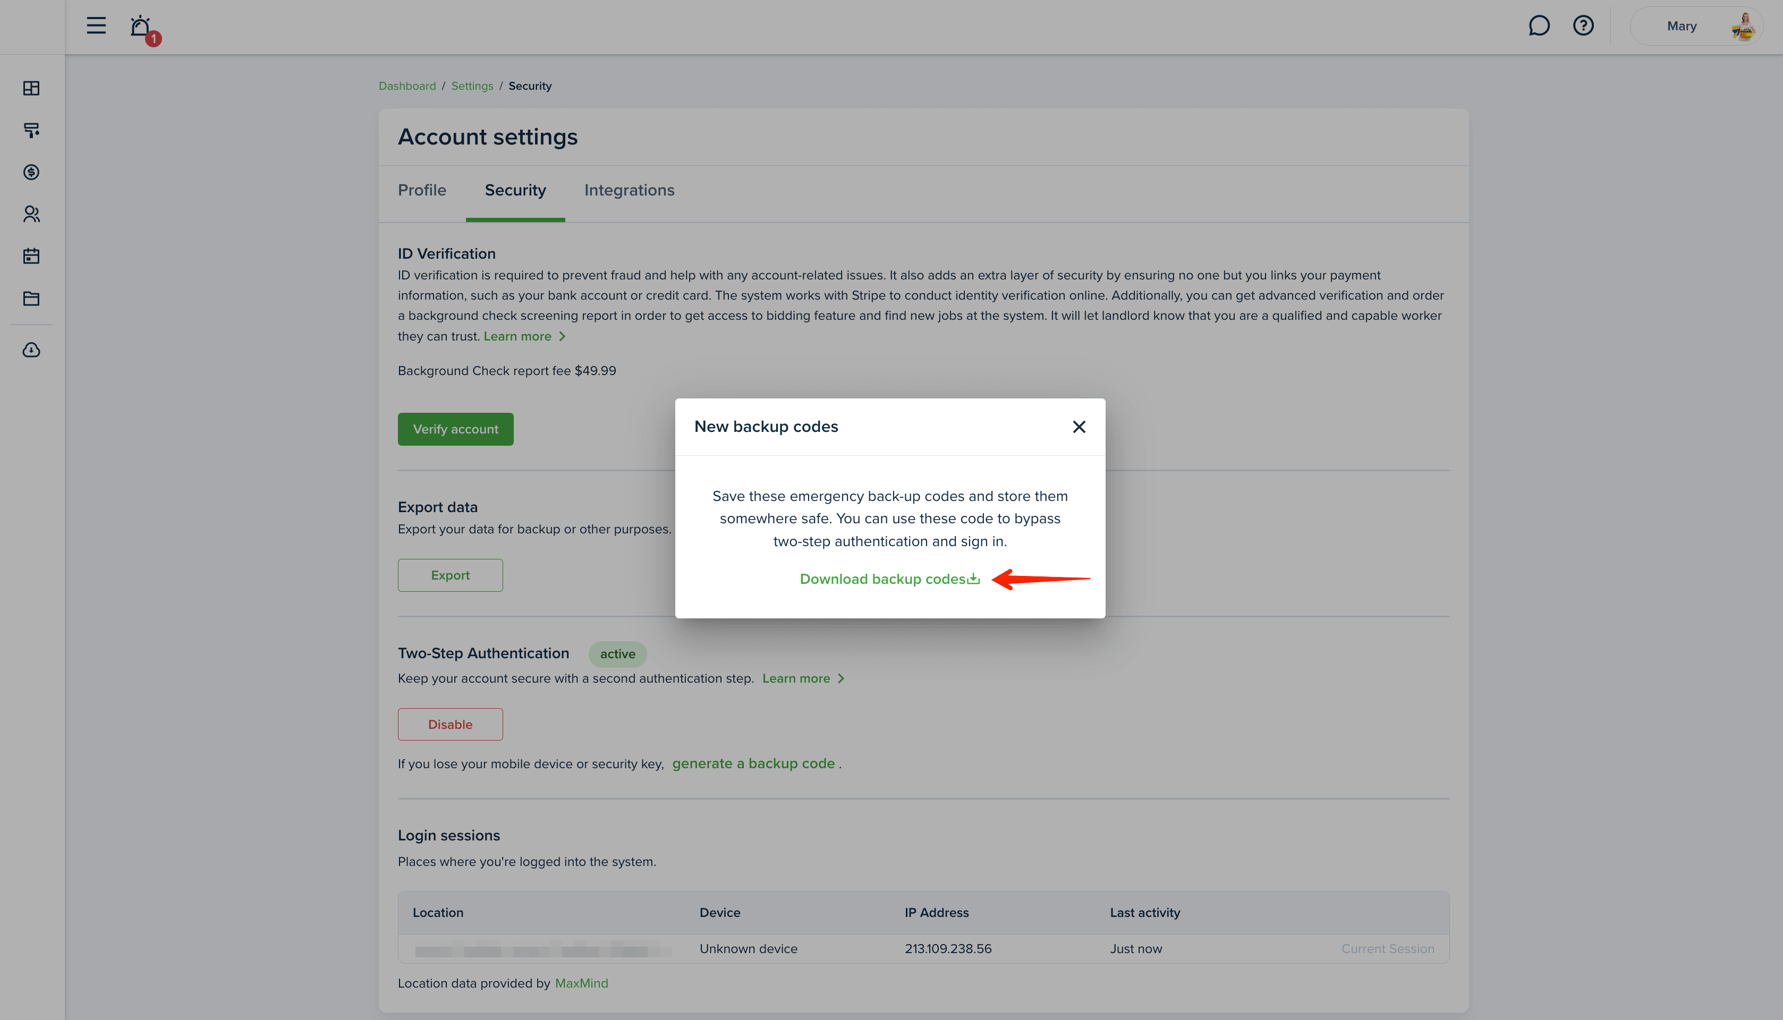
Task: Switch to the Integrations tab
Action: pos(629,191)
